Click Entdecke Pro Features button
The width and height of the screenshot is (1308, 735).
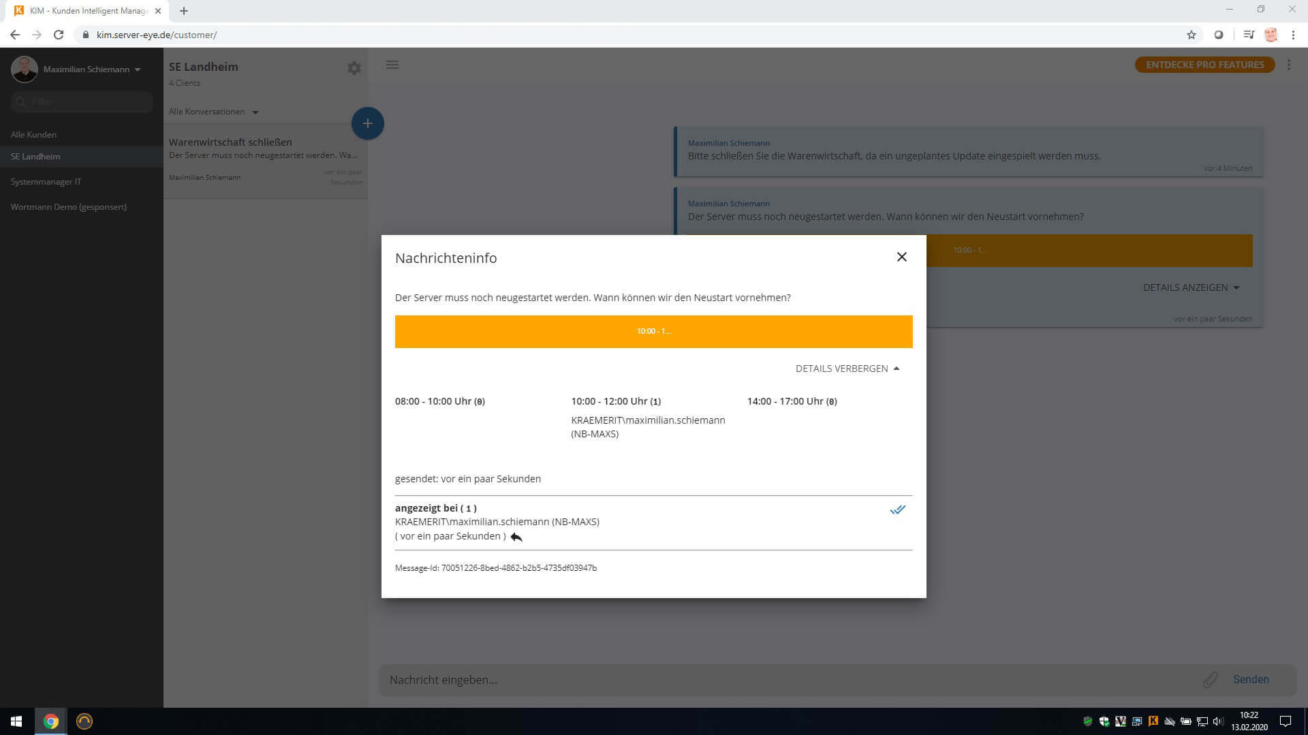click(1204, 65)
